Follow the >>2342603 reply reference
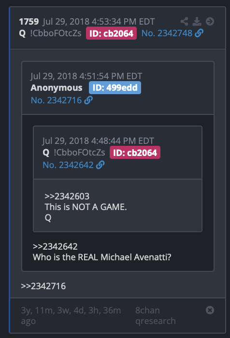The width and height of the screenshot is (230, 338). point(67,196)
